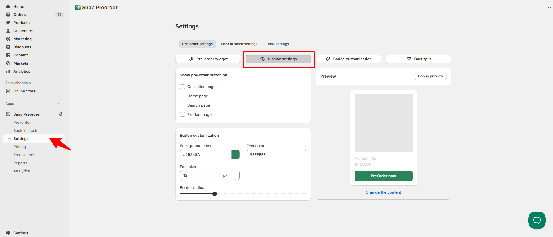Check the Home page checkbox
Screen dimensions: 553x237
coord(182,96)
